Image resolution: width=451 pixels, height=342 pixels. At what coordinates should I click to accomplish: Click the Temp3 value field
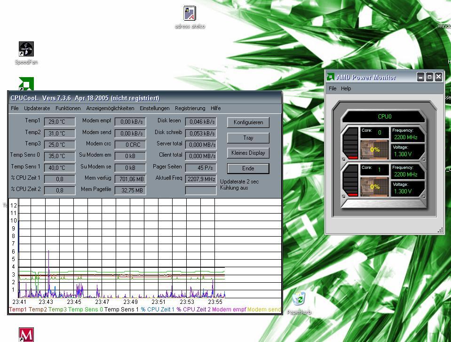click(60, 145)
